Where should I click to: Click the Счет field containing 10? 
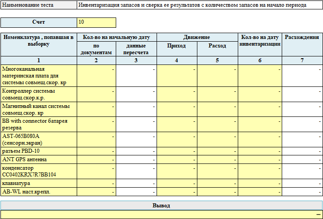pos(96,22)
